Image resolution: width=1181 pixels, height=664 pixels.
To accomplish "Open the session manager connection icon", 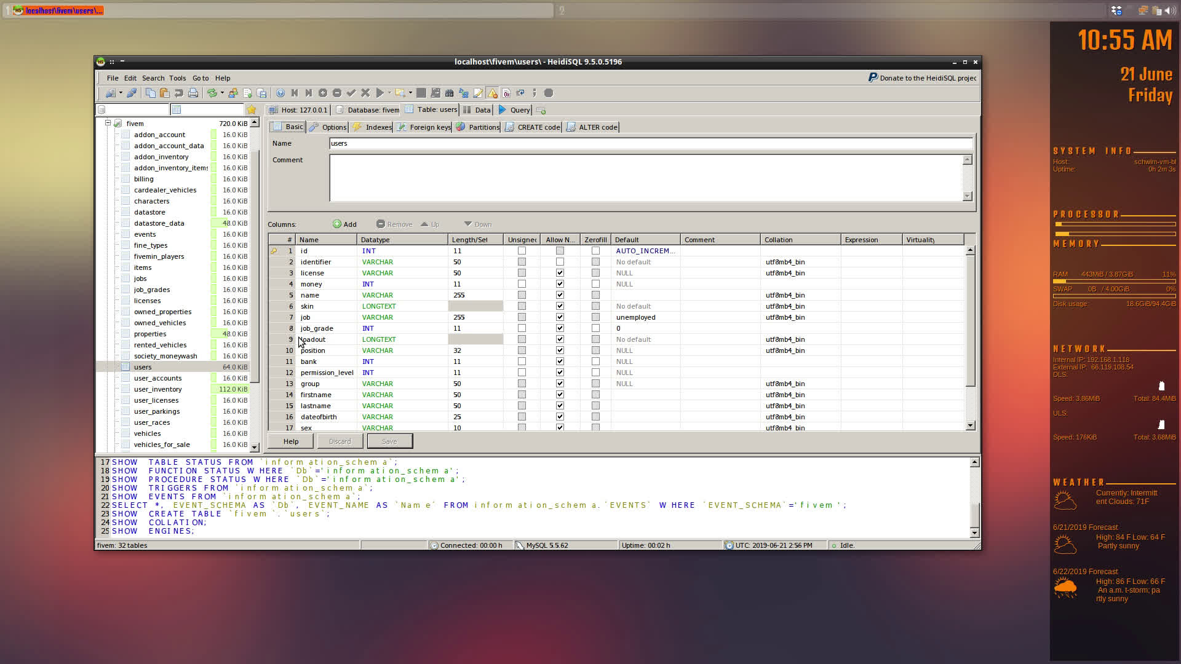I will tap(110, 93).
